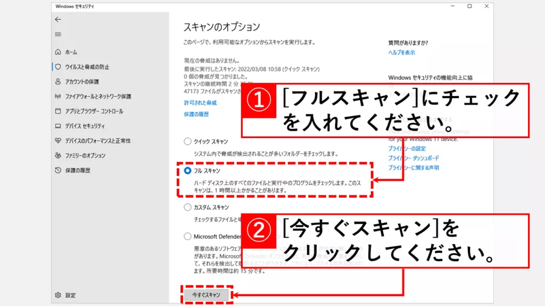
Task: Click the device performance heart icon
Action: 58,141
